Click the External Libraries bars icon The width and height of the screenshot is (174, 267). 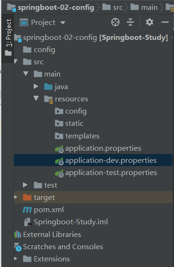coord(18,234)
